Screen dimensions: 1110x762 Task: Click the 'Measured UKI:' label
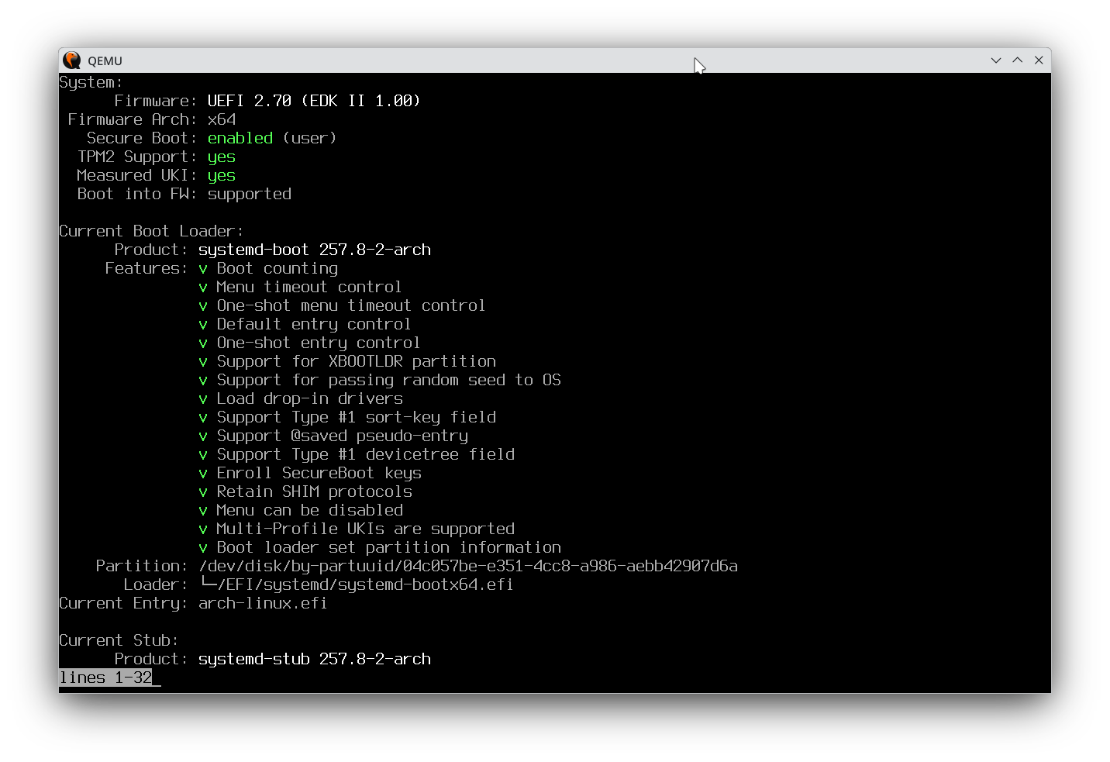pos(137,175)
